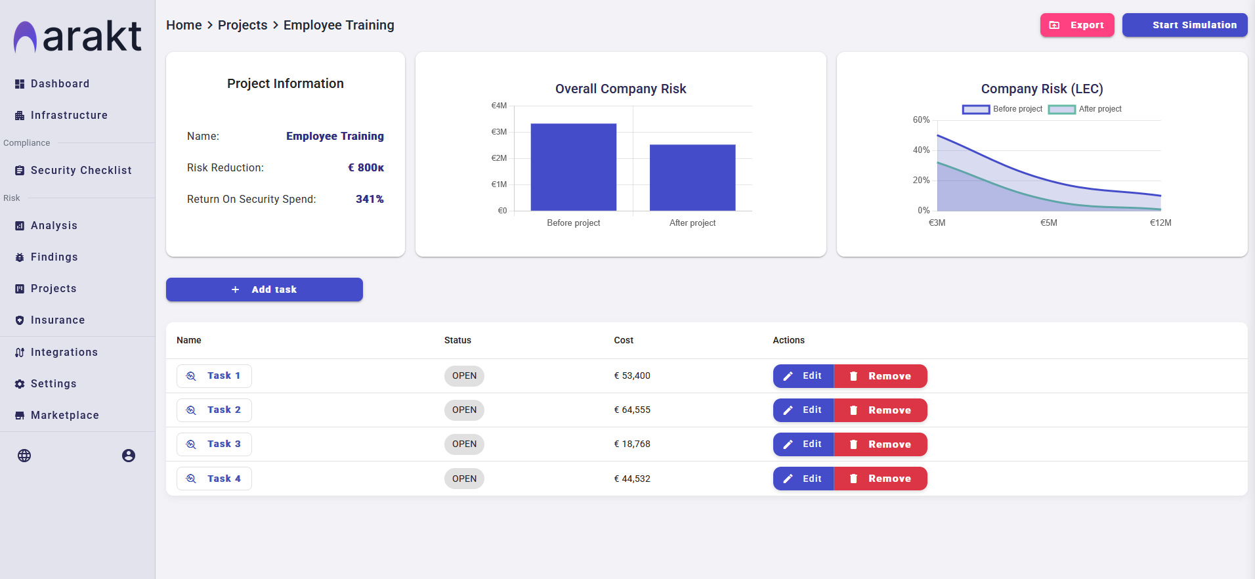Open the user account profile icon

(129, 456)
